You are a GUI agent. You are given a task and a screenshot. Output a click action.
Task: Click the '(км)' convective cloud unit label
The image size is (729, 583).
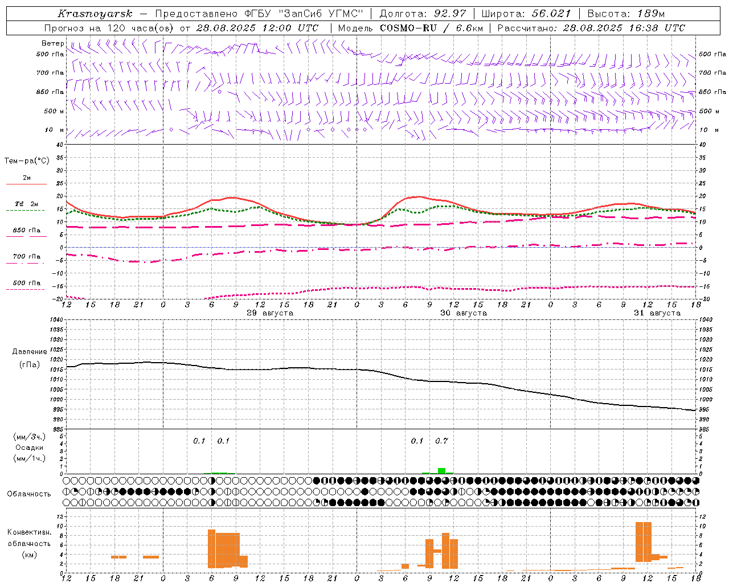[30, 555]
